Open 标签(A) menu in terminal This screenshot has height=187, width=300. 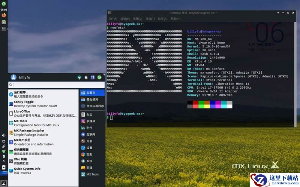pos(163,19)
